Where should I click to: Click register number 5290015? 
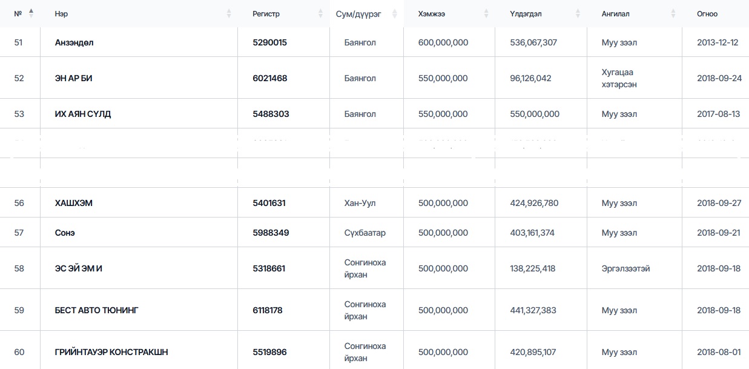[269, 42]
